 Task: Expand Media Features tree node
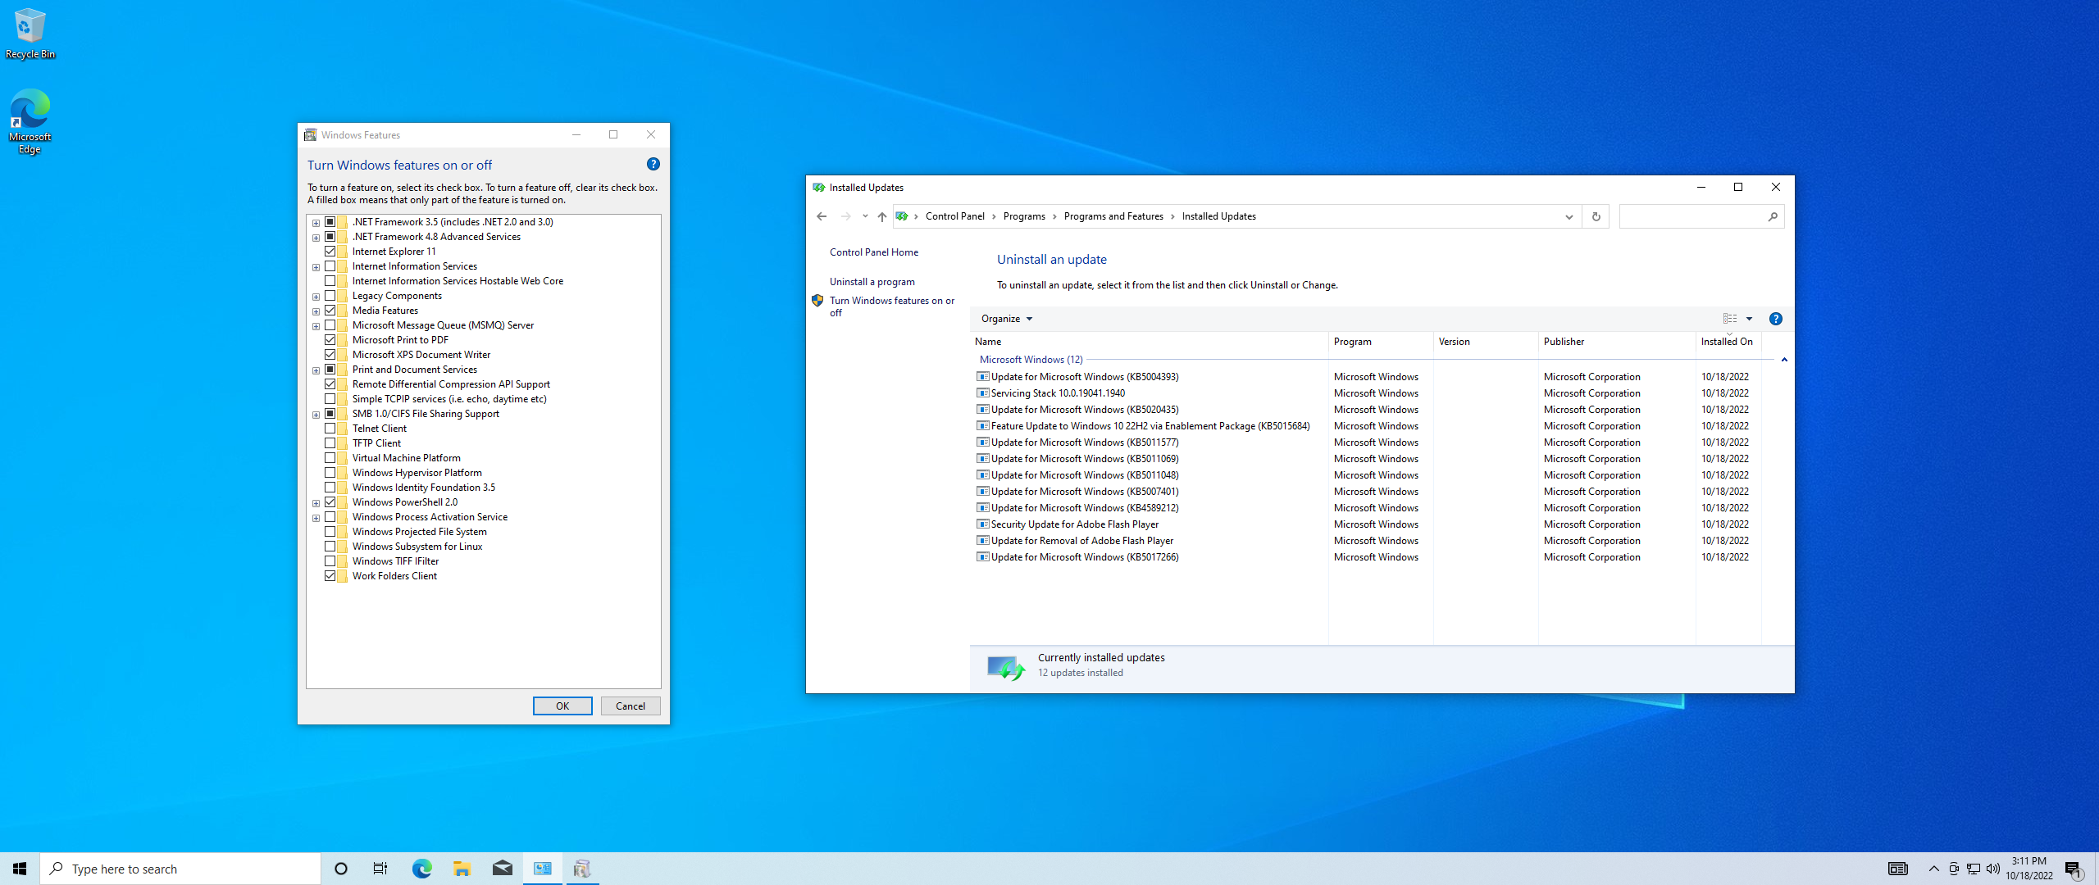316,311
